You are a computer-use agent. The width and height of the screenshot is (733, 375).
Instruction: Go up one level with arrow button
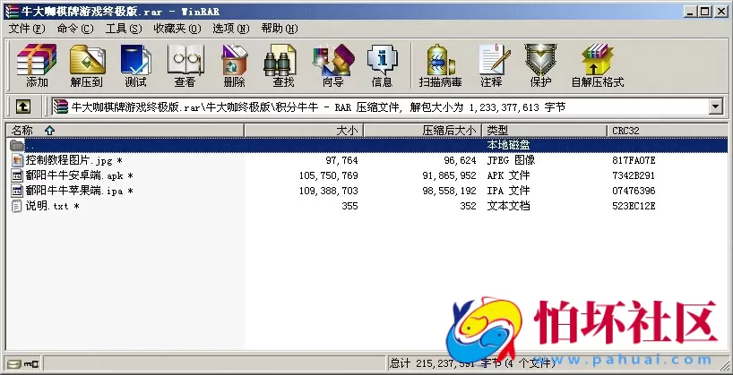[x=23, y=107]
